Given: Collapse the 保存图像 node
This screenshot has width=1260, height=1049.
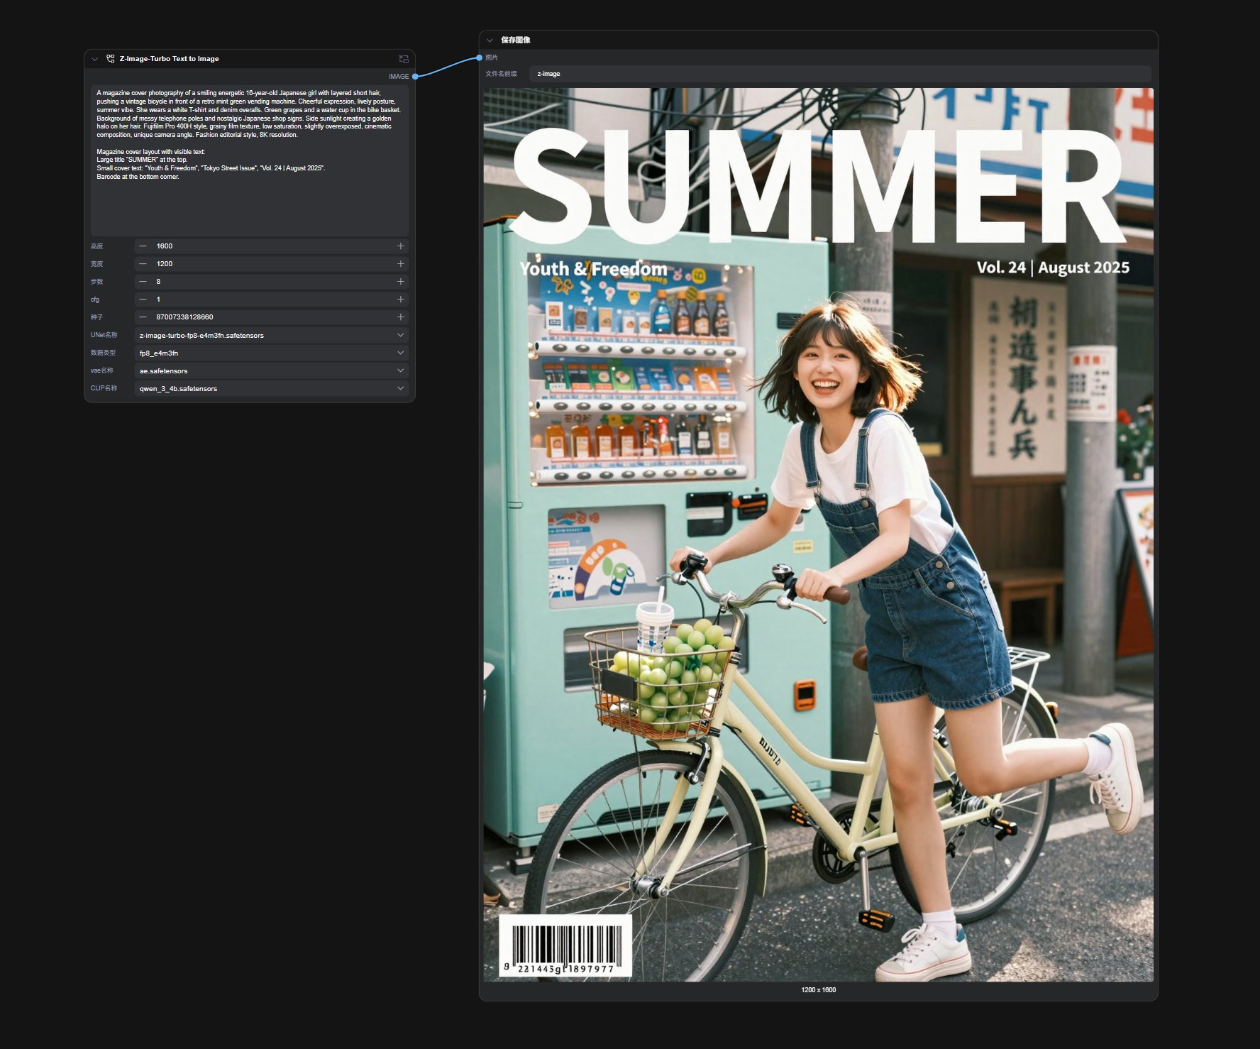Looking at the screenshot, I should (x=490, y=40).
